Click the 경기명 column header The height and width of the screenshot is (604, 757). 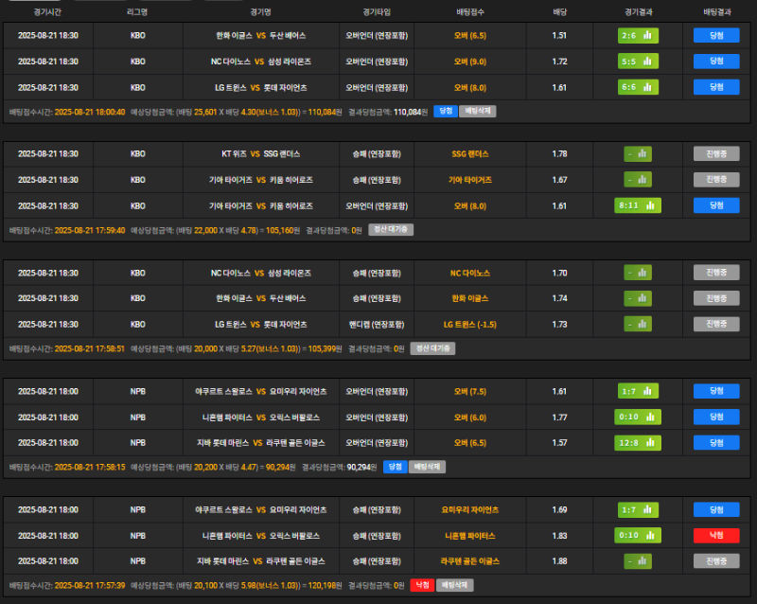point(261,12)
